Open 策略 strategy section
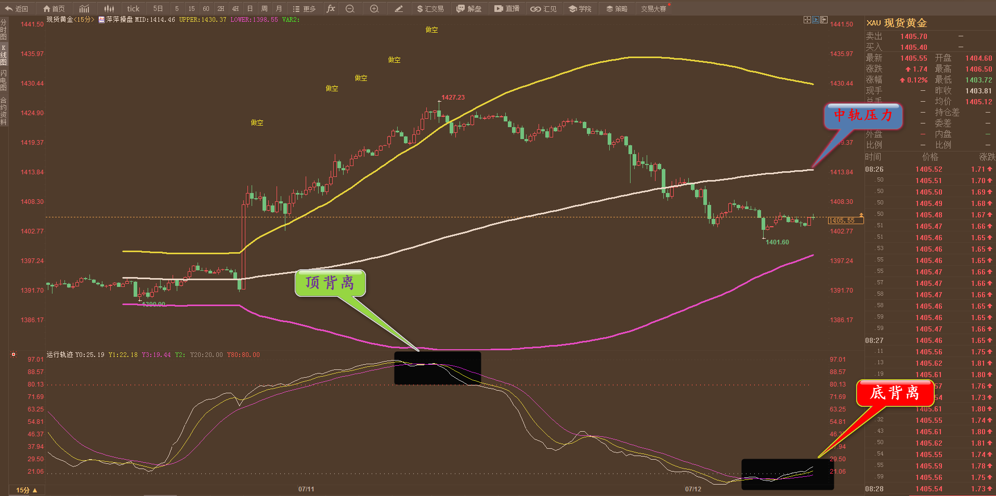996x496 pixels. tap(617, 8)
